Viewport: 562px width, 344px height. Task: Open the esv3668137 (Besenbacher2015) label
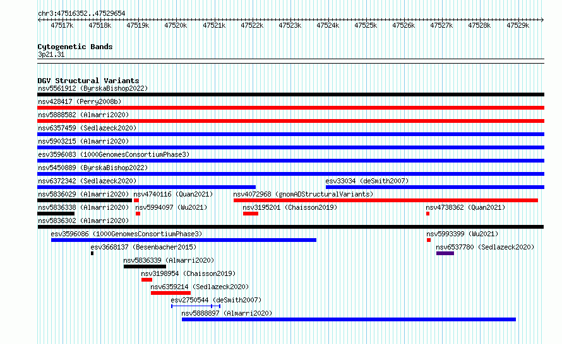pos(143,247)
